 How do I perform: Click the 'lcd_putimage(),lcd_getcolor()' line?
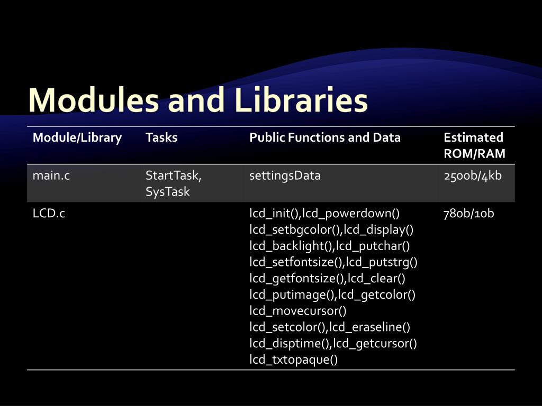(332, 294)
